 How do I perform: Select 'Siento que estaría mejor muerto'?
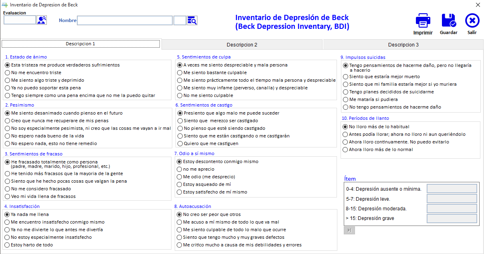381,77
